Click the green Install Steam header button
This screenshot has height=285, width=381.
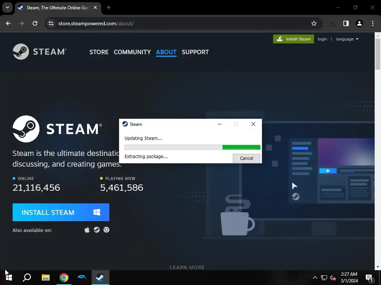(x=294, y=39)
